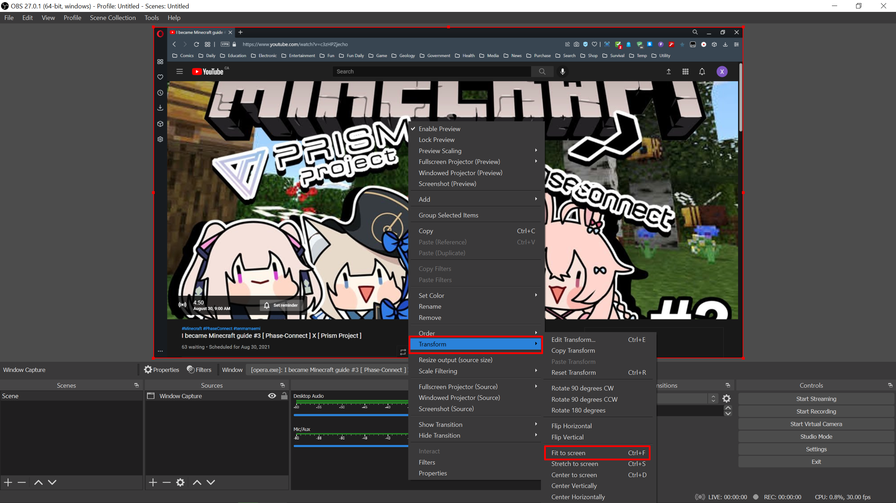This screenshot has height=503, width=896.
Task: Open Opera sidebar history clock icon
Action: click(160, 93)
